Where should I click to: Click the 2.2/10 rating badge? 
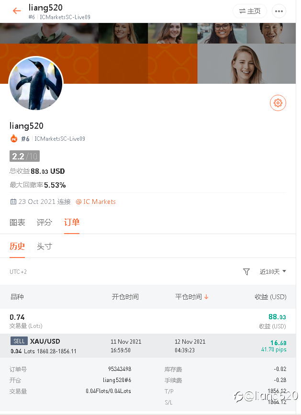24,156
